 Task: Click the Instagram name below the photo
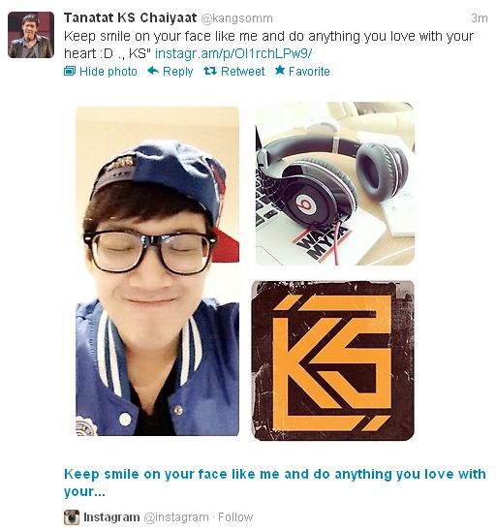(x=111, y=517)
